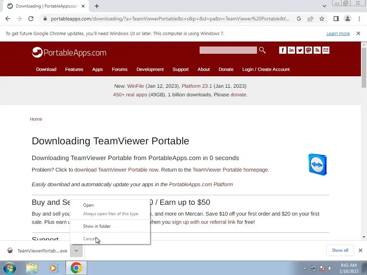Go to the Forums nav item
The width and height of the screenshot is (367, 275).
120,69
